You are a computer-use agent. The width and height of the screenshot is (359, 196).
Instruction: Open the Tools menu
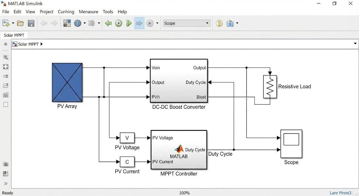coord(108,12)
